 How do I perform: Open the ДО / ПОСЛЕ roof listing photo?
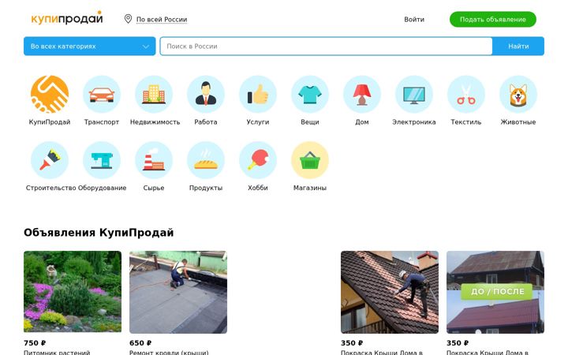[495, 292]
